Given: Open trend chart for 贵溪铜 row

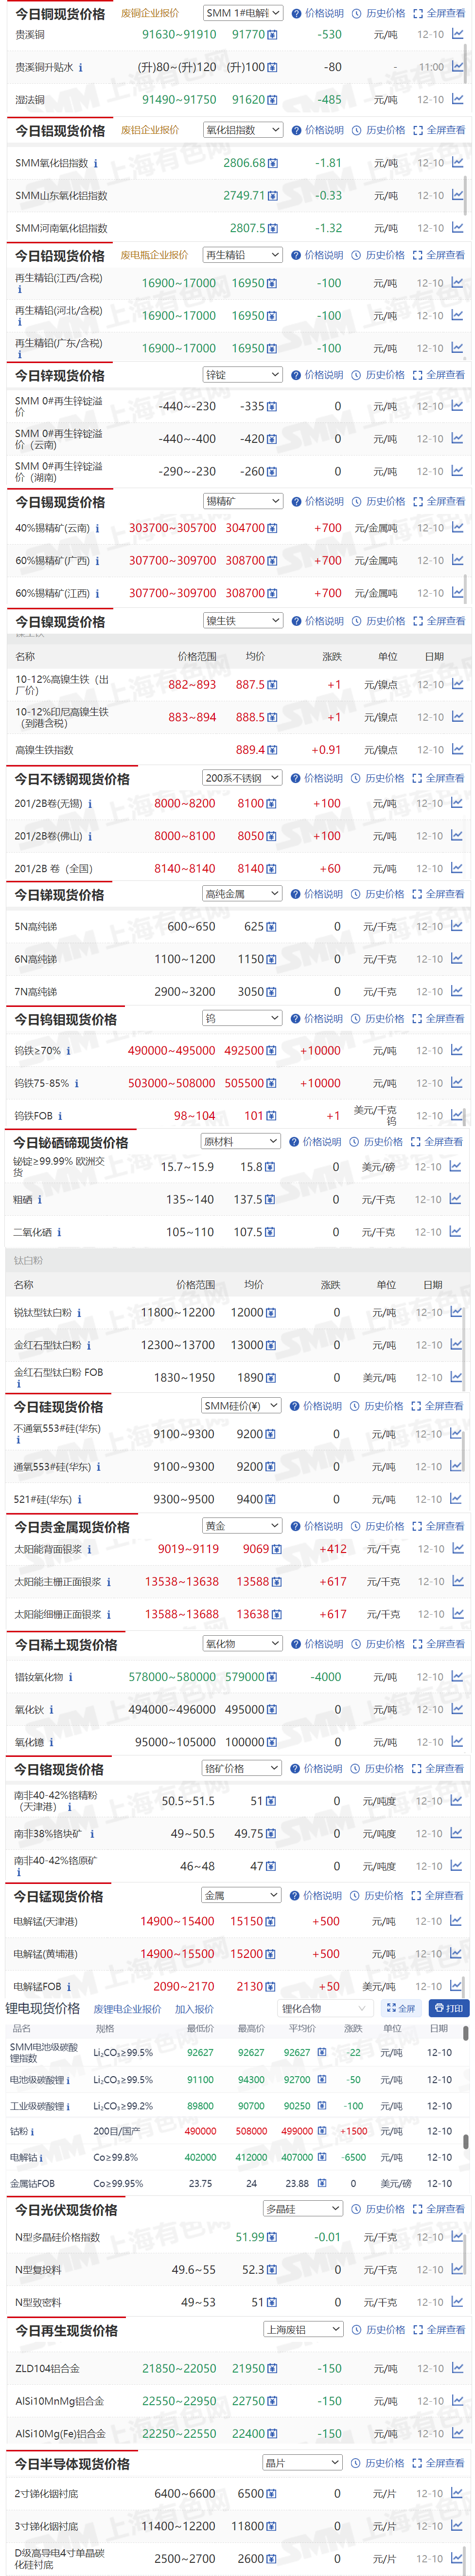Looking at the screenshot, I should [457, 34].
